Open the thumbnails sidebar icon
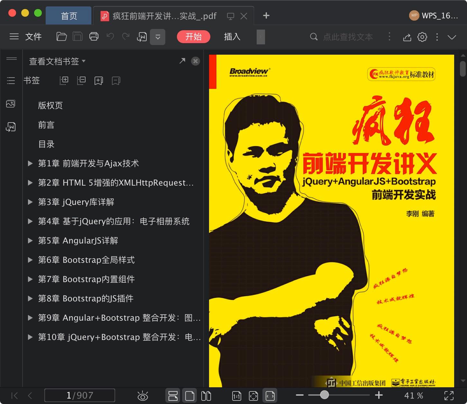 pos(11,104)
